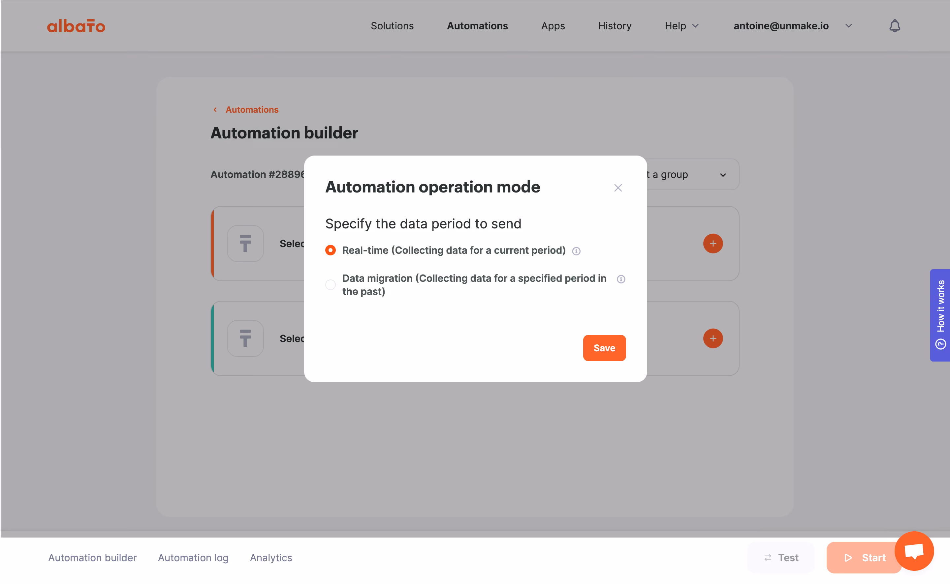This screenshot has width=950, height=584.
Task: Click the Start button
Action: pyautogui.click(x=864, y=558)
